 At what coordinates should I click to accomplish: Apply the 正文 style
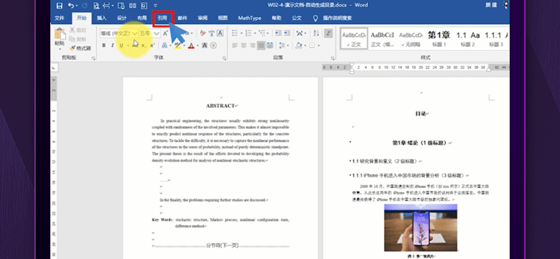click(x=354, y=38)
